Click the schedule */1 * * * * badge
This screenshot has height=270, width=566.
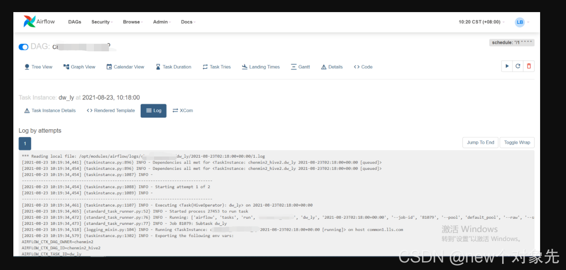[512, 43]
